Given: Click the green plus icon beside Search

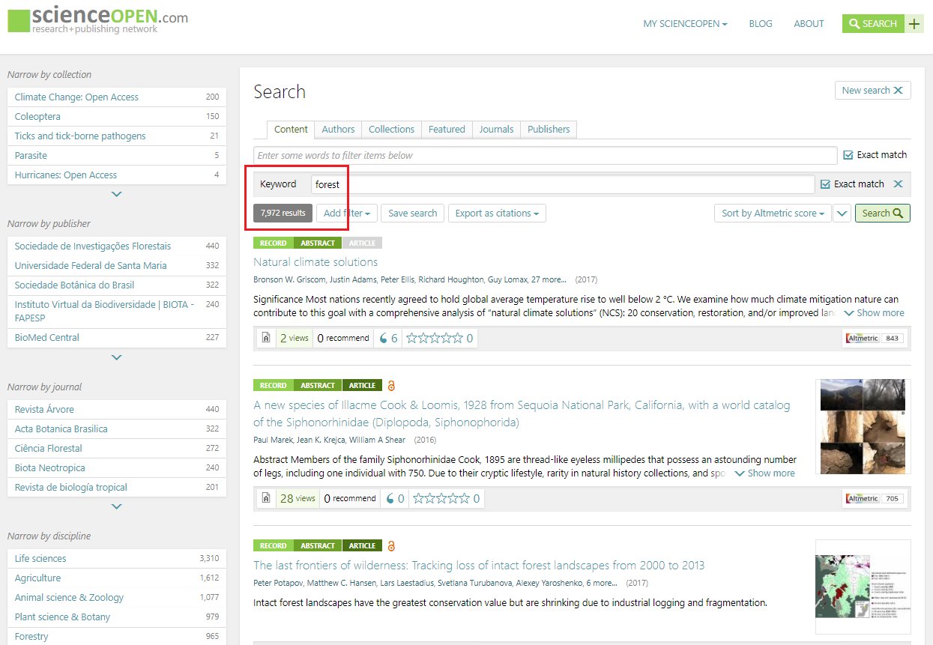Looking at the screenshot, I should (914, 23).
